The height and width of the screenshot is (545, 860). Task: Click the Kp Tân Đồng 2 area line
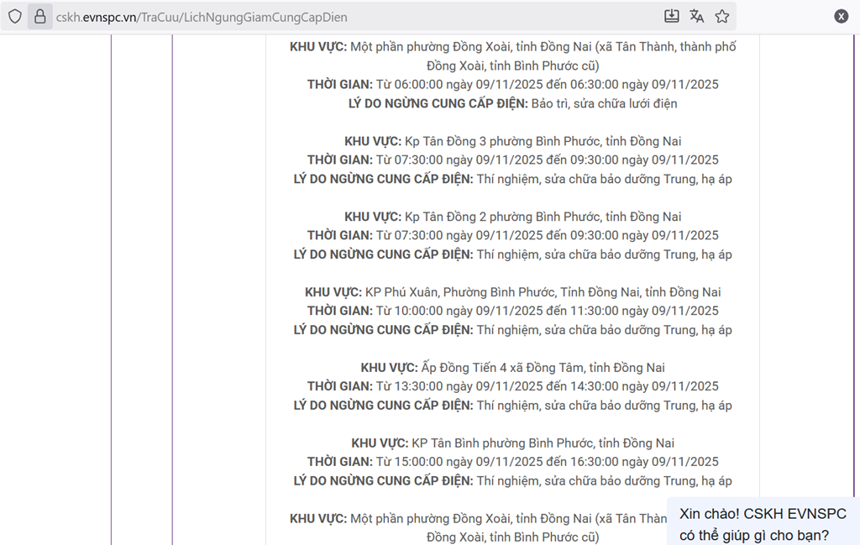point(512,217)
